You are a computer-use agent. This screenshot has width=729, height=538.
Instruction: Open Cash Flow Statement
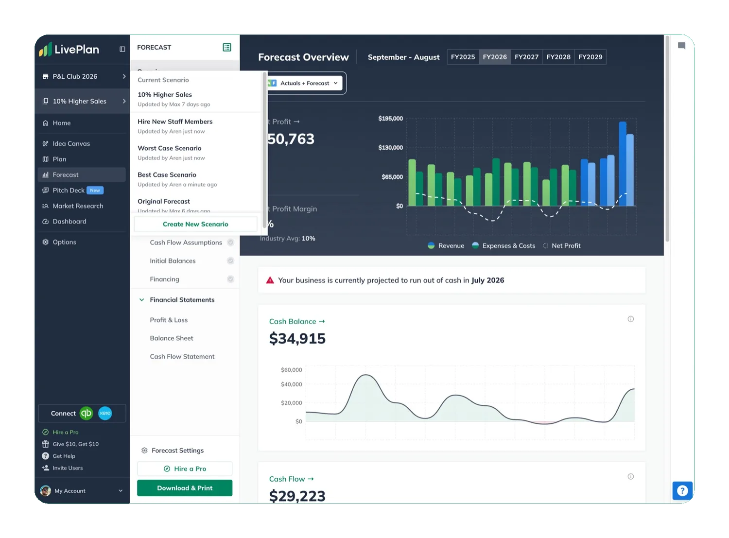(x=182, y=356)
